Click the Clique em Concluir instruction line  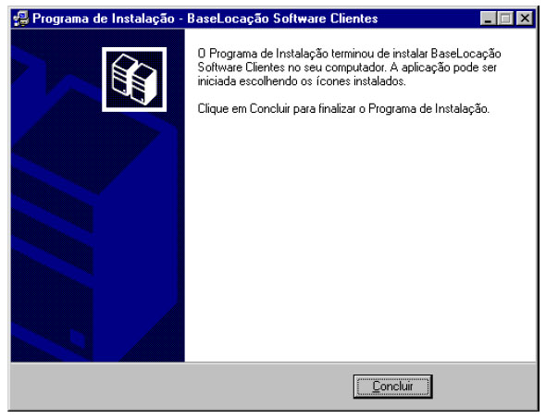pyautogui.click(x=343, y=108)
